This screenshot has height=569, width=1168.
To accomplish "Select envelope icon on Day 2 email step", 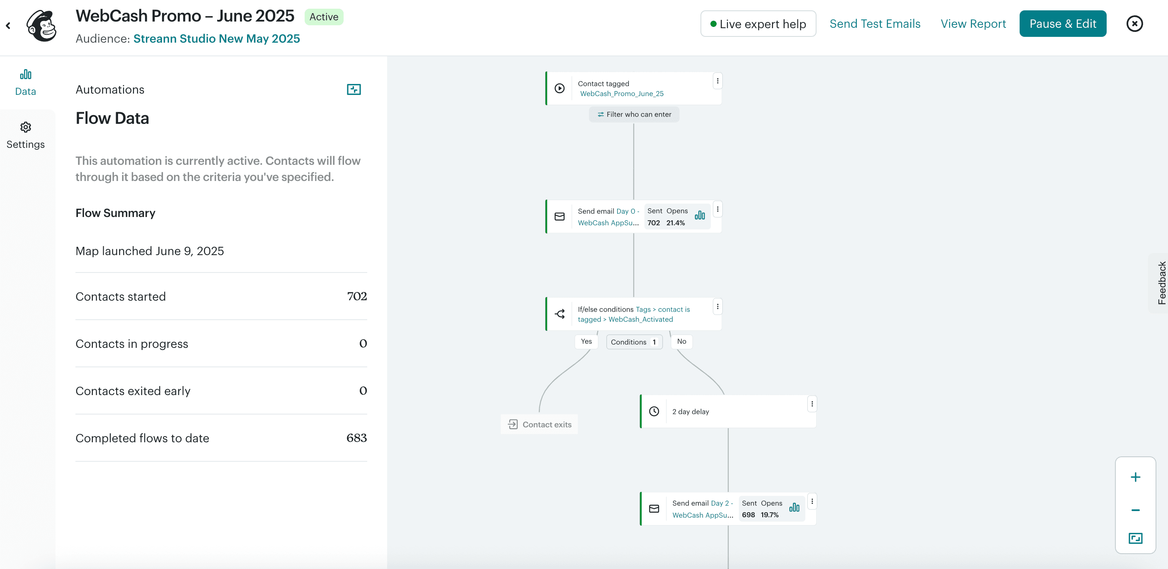I will [x=654, y=509].
